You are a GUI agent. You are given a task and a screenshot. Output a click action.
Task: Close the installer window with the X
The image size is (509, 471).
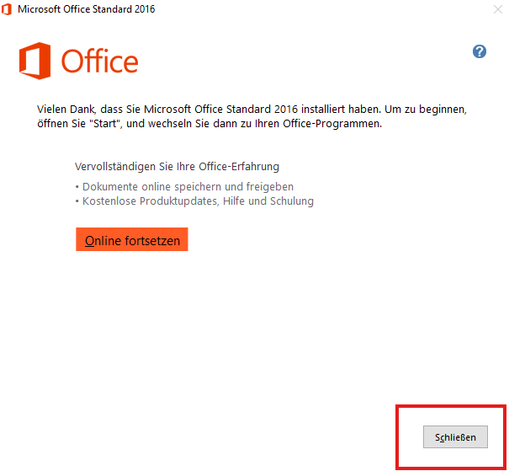point(497,9)
